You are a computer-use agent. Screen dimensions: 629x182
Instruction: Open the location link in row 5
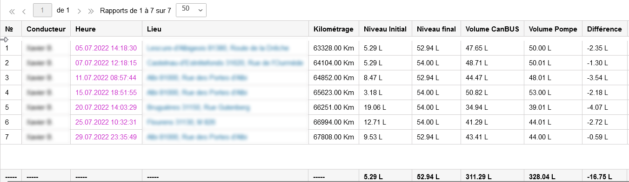198,107
